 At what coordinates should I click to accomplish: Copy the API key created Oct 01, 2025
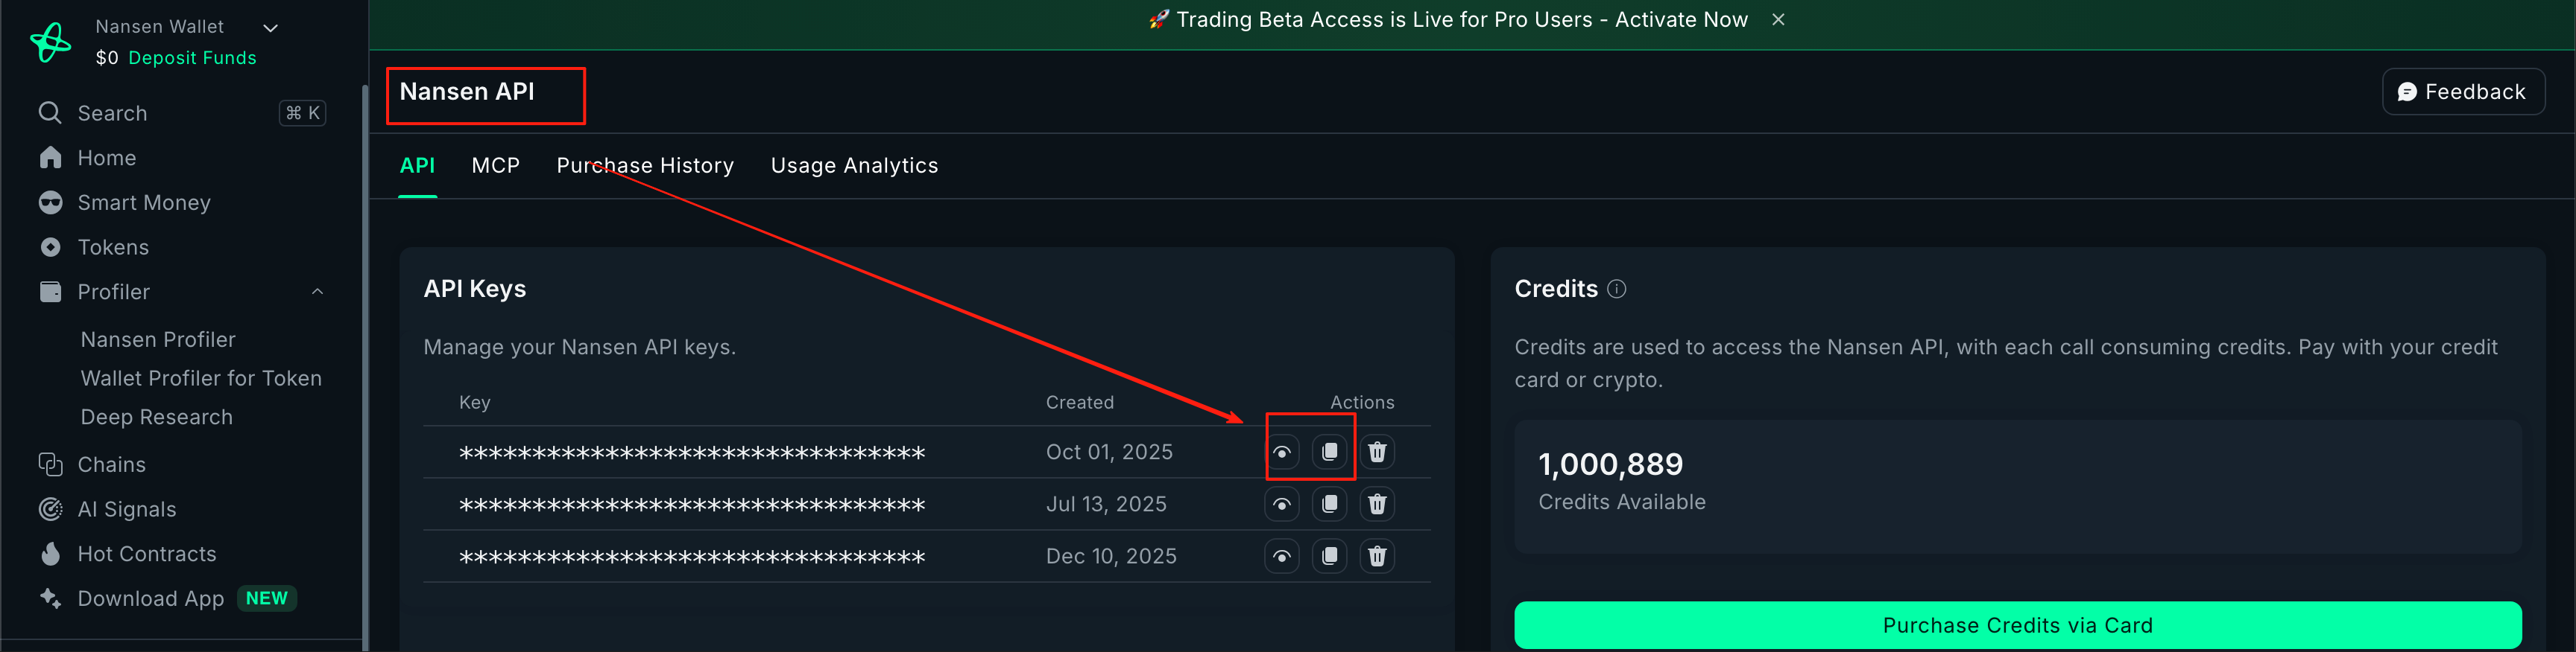(1329, 453)
